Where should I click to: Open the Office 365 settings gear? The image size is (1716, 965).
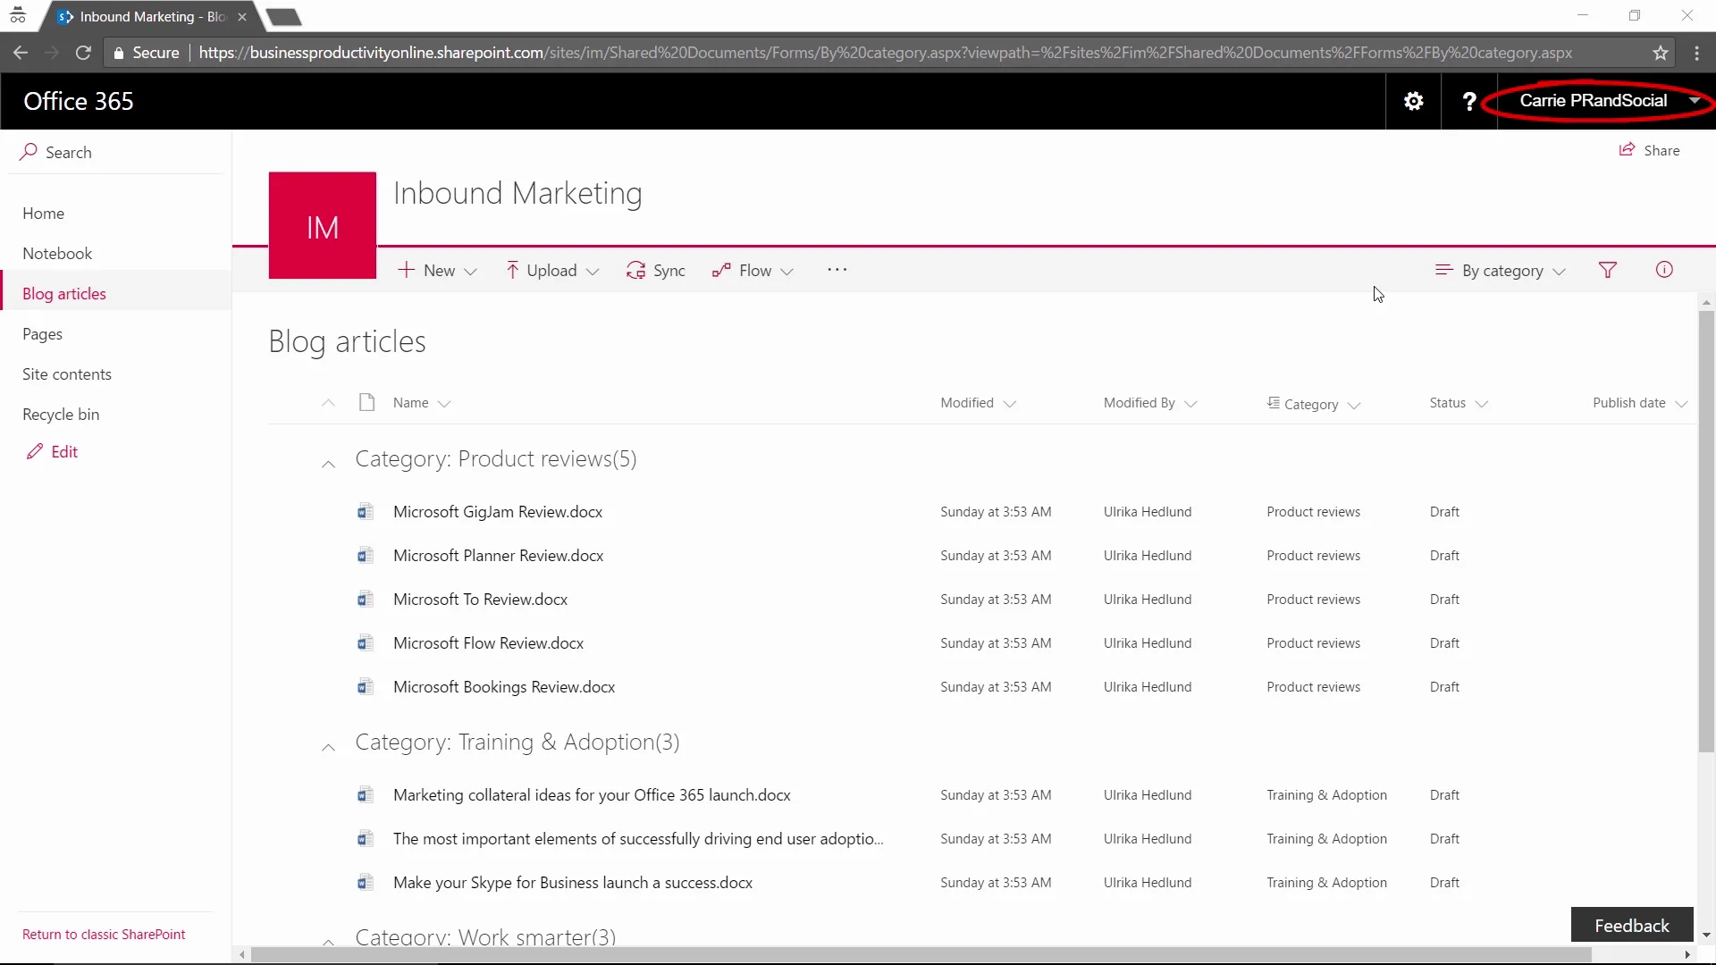coord(1413,101)
